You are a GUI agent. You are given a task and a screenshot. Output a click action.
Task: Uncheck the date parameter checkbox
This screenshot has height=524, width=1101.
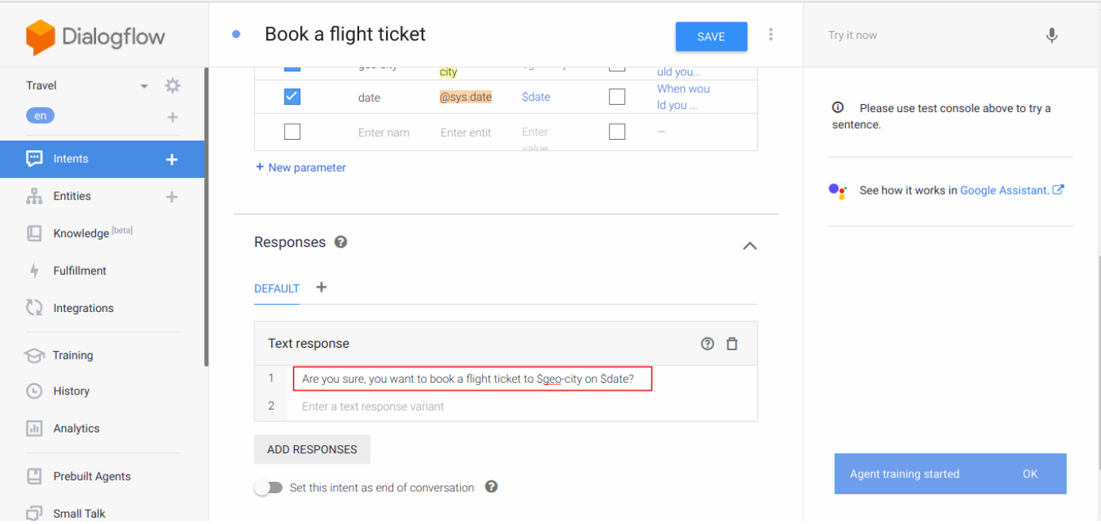292,96
